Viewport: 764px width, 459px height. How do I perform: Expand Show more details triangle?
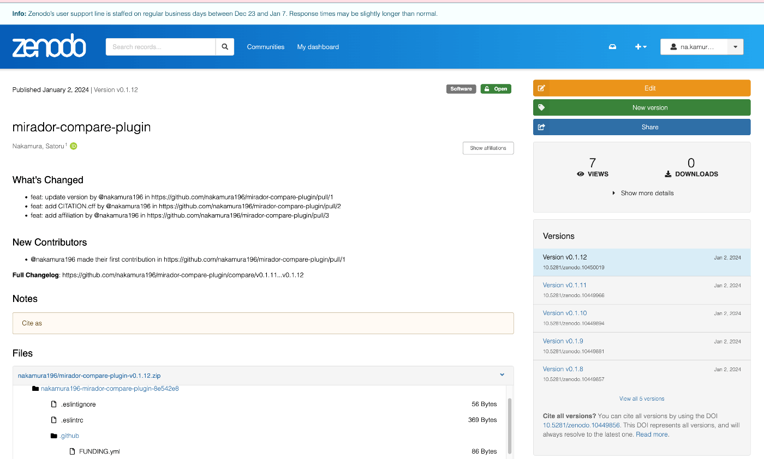pos(614,193)
